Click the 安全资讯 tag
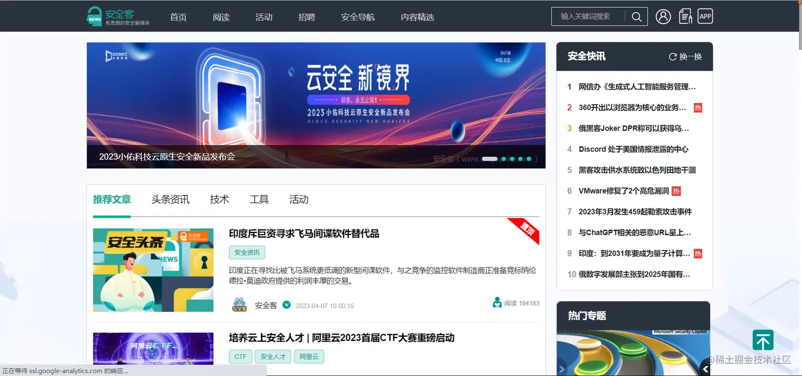The height and width of the screenshot is (376, 802). click(x=247, y=252)
